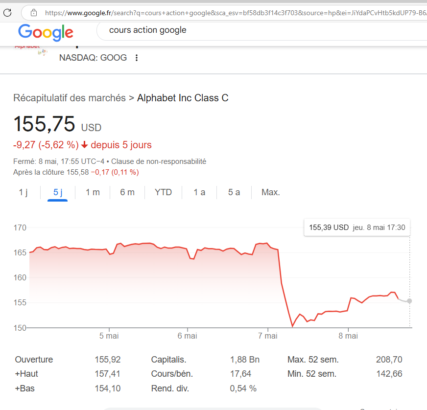Switch to the 1 a range
This screenshot has height=410, width=427.
199,192
